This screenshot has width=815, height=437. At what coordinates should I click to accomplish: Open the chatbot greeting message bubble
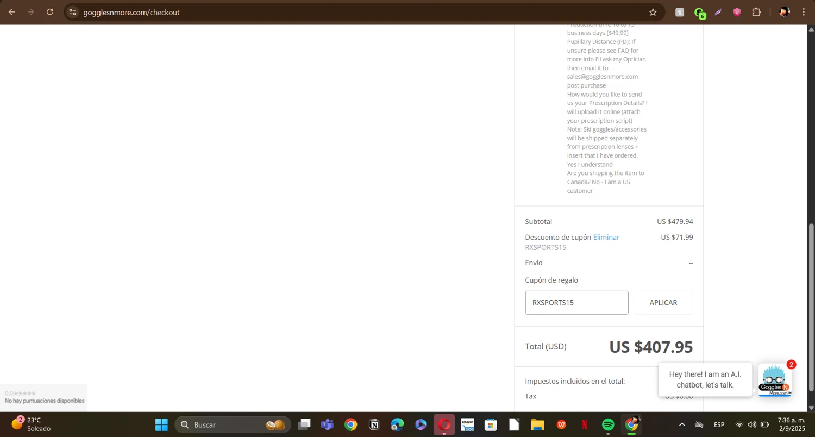705,379
